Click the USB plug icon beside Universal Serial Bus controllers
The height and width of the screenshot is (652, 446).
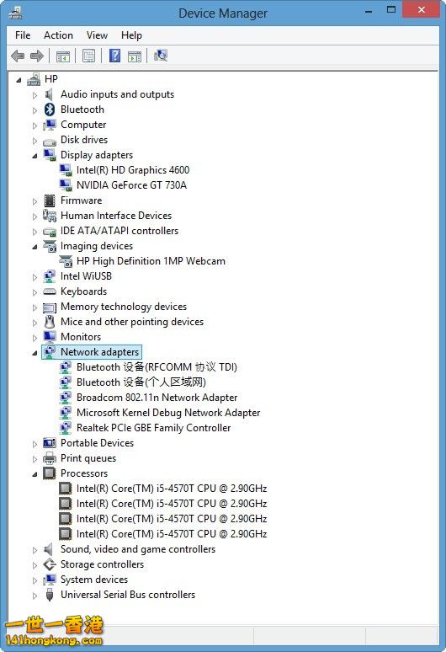[x=50, y=595]
